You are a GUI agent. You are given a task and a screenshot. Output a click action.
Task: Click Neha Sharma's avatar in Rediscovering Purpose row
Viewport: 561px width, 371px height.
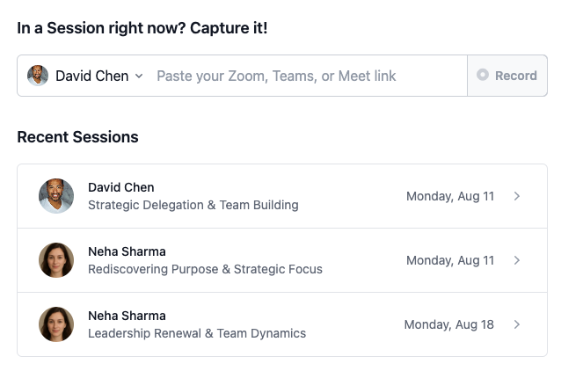click(x=56, y=260)
